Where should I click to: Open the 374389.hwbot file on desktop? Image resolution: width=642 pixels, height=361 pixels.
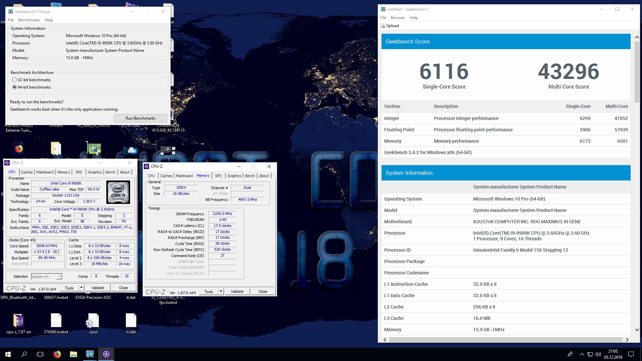click(x=56, y=321)
